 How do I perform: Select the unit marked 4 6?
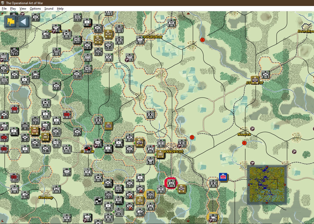[150, 160]
